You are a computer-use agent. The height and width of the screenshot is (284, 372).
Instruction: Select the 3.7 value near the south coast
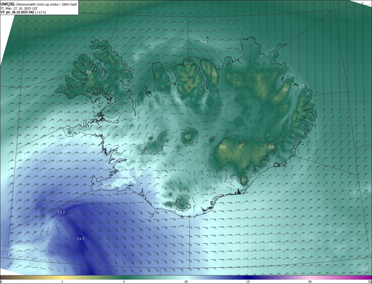pos(244,180)
